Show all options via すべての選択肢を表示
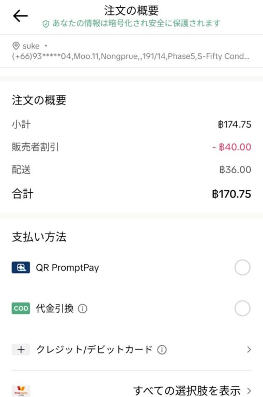Screen dimensions: 263x397 (187, 390)
